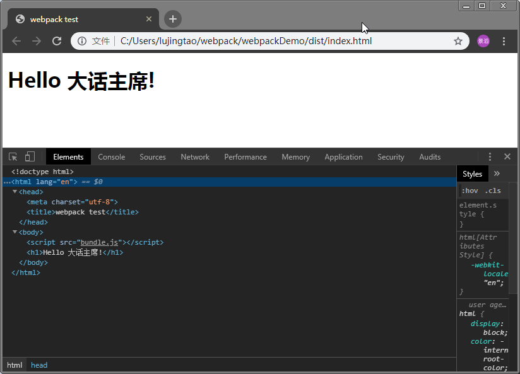The width and height of the screenshot is (520, 374).
Task: Open the purple user profile avatar
Action: [x=483, y=41]
